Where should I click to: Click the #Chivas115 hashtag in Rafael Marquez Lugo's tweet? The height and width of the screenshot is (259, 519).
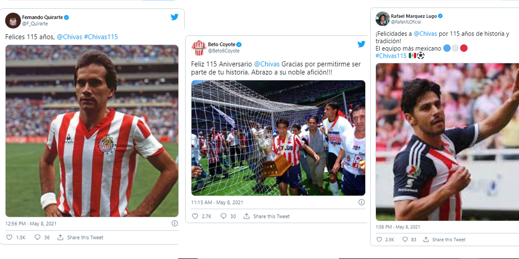[391, 56]
